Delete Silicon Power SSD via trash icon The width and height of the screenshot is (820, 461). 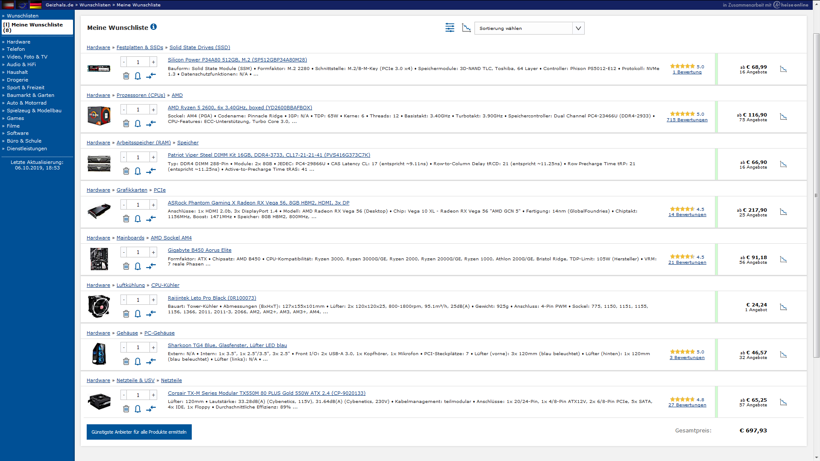[x=126, y=76]
